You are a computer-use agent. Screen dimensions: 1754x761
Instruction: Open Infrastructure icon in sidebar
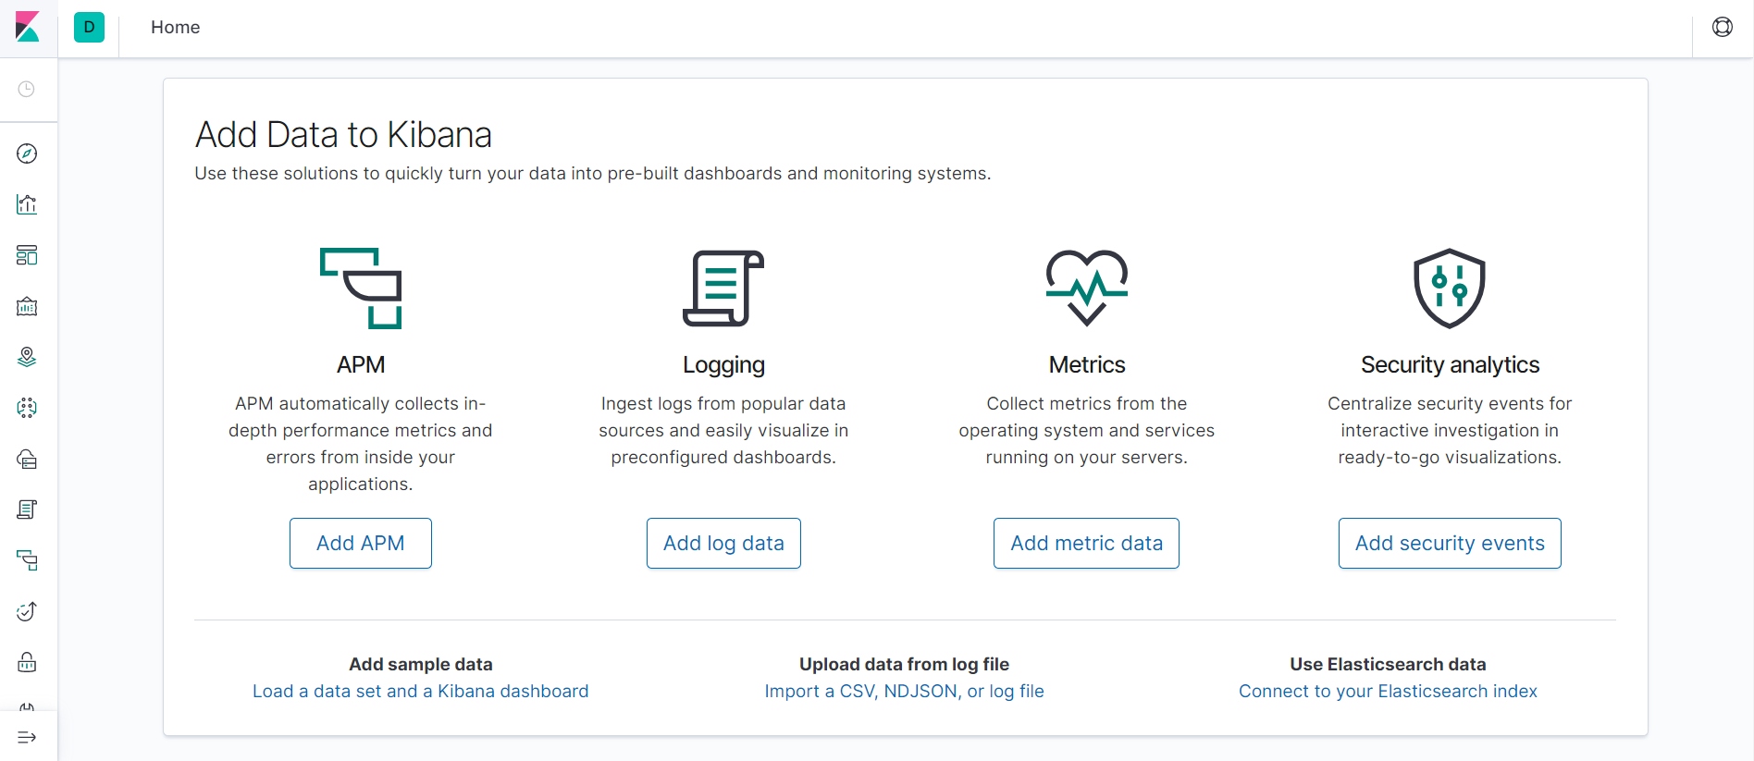tap(27, 459)
